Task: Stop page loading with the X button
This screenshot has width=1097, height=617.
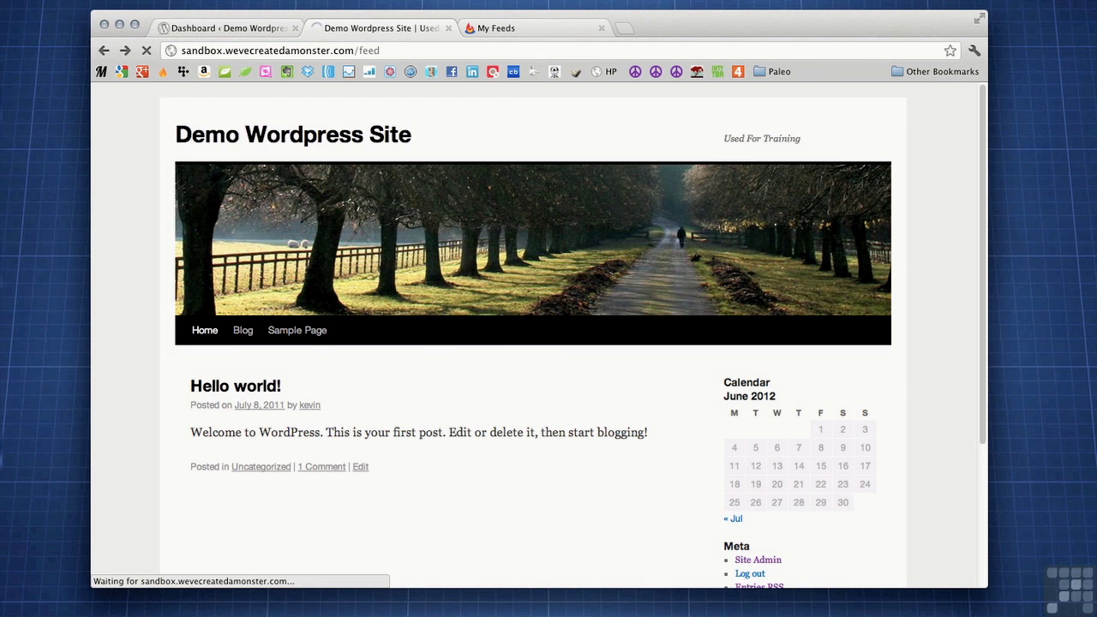Action: click(x=147, y=51)
